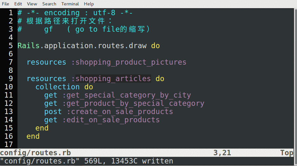Viewport: 297px width, 166px height.
Task: Open the Search menu
Action: coord(49,4)
